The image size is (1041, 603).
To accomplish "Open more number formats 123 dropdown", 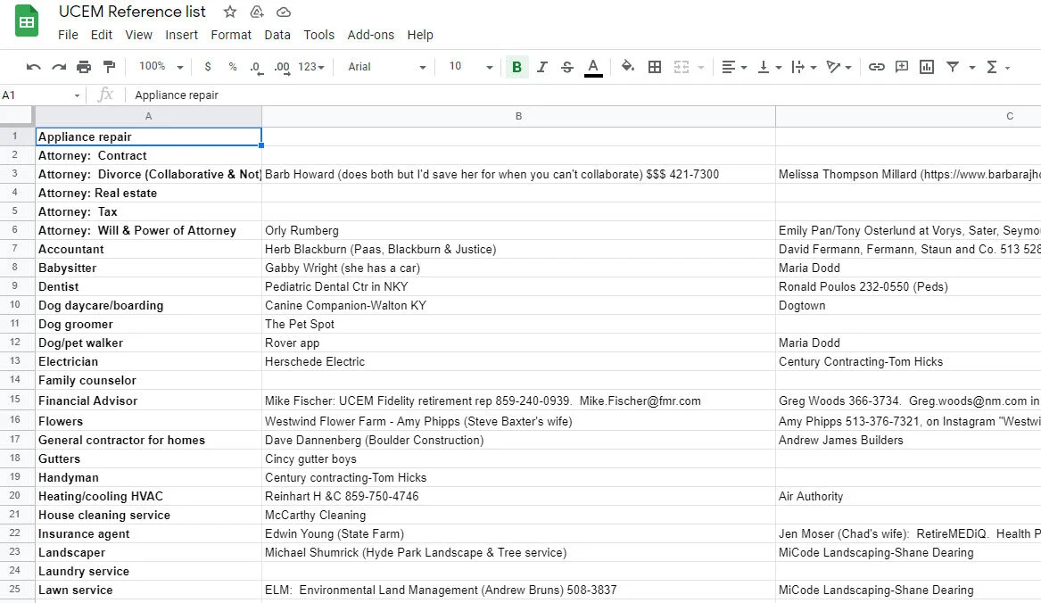I will (x=311, y=66).
